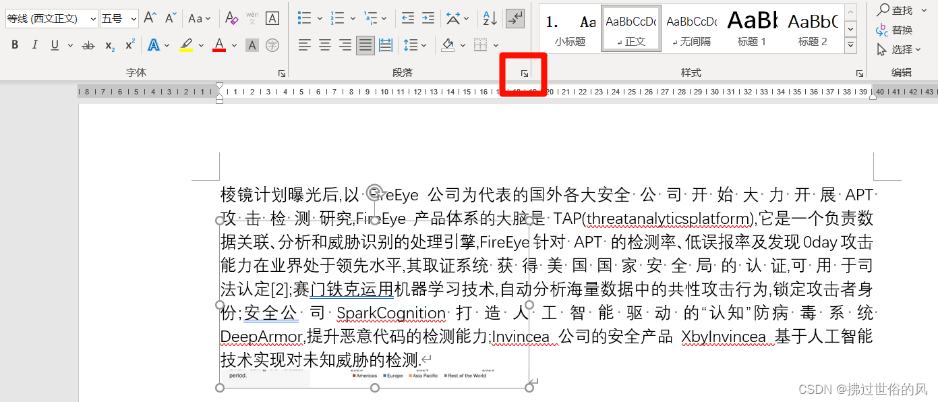Open the font size dropdown showing 五号
Screen dimensions: 938x402
tap(134, 19)
